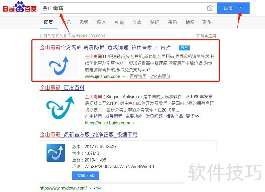Click the search input containing 金山毒霸
The image size is (265, 192).
[x=123, y=8]
